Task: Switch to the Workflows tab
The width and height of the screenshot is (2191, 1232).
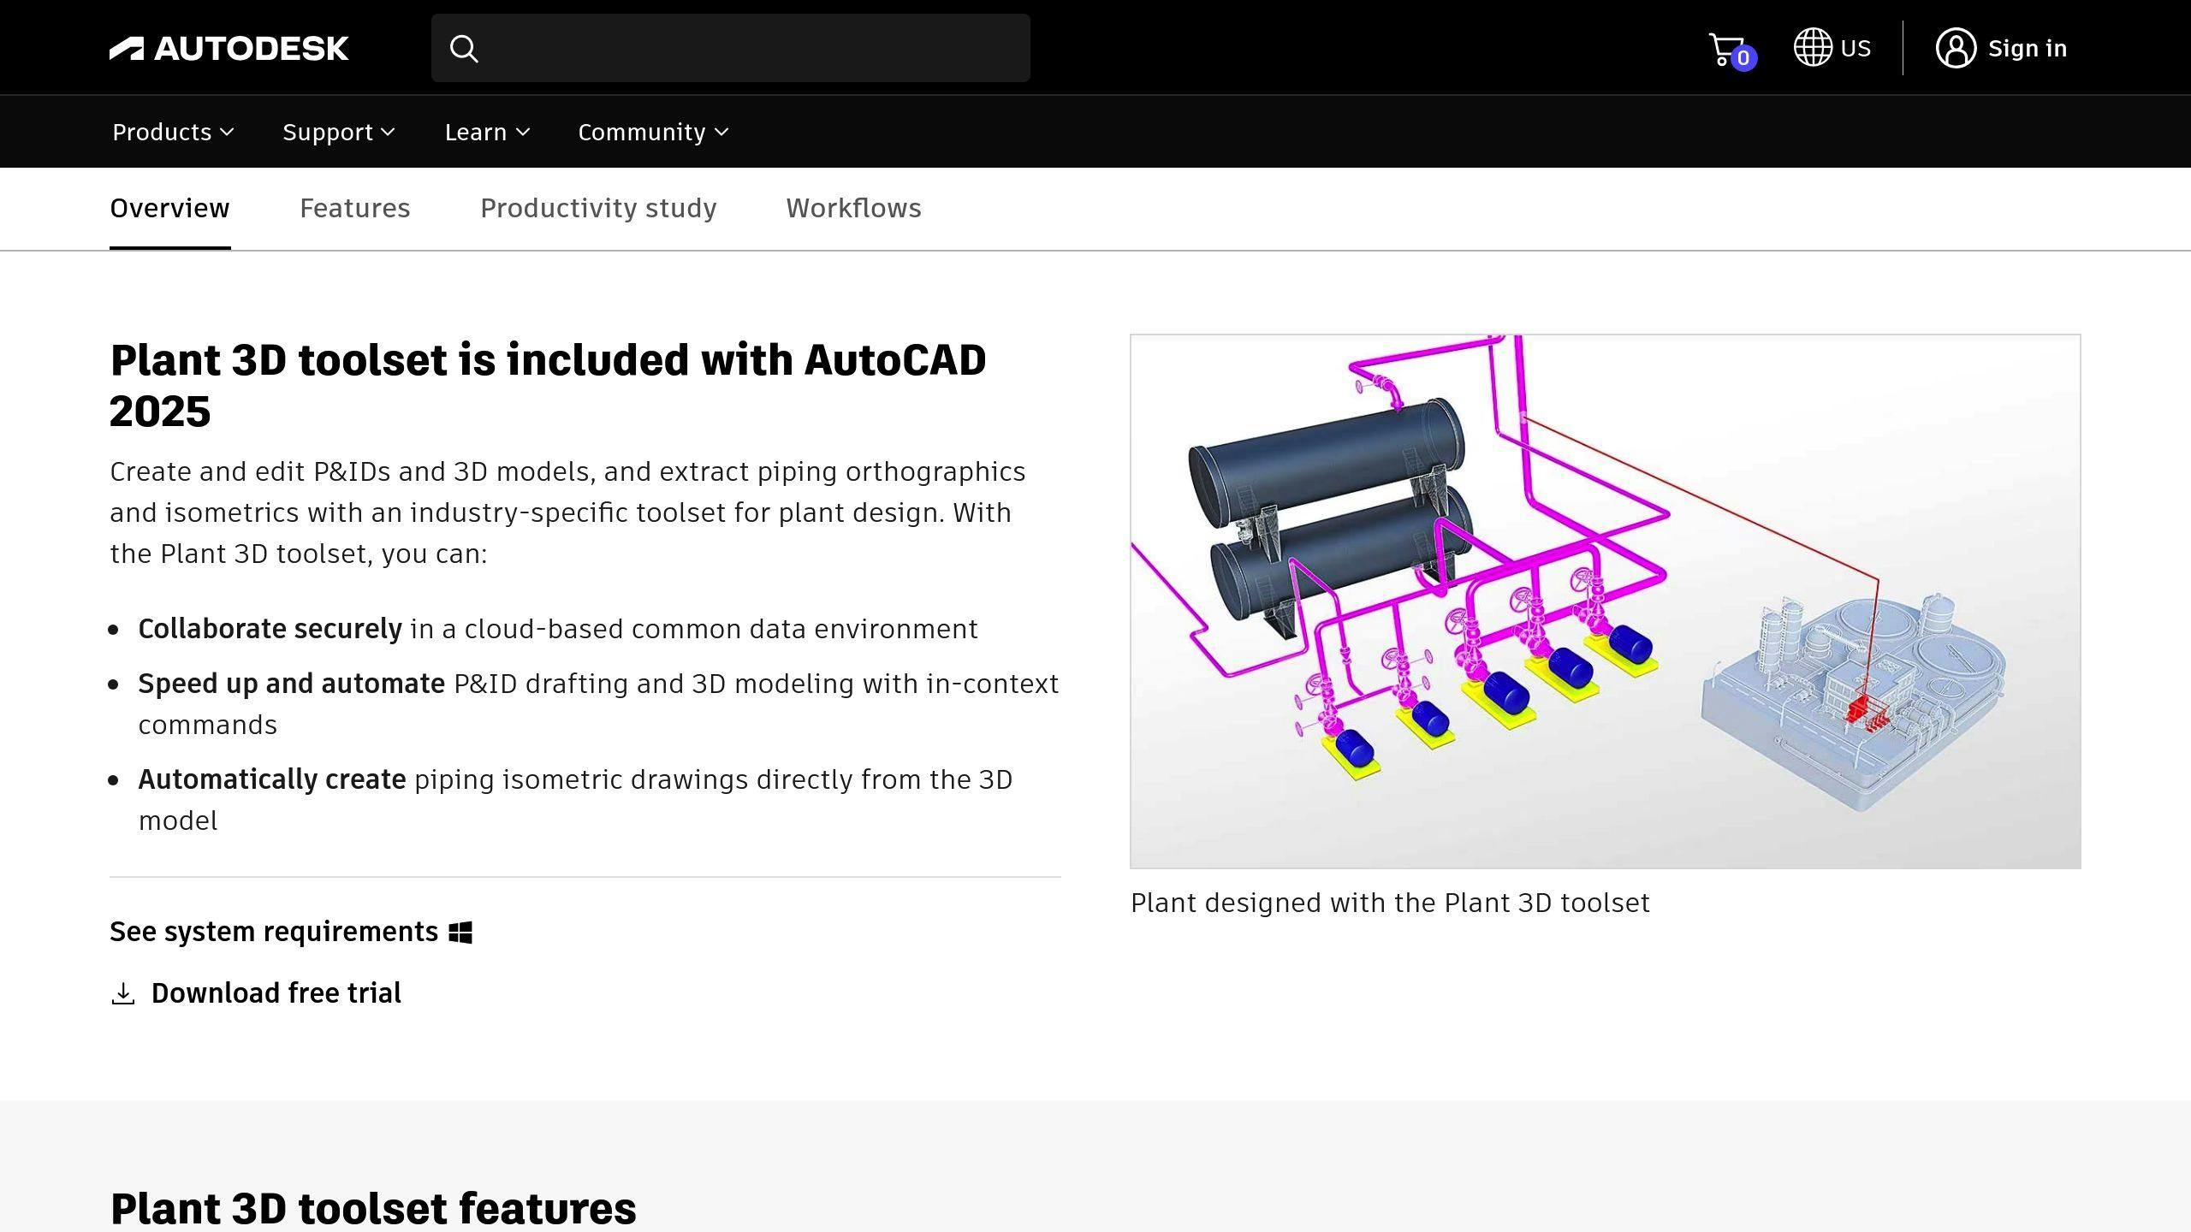Action: (x=853, y=208)
